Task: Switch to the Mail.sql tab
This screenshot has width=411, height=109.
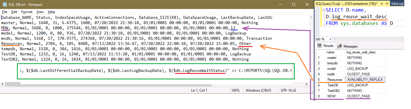Action: coord(389,3)
